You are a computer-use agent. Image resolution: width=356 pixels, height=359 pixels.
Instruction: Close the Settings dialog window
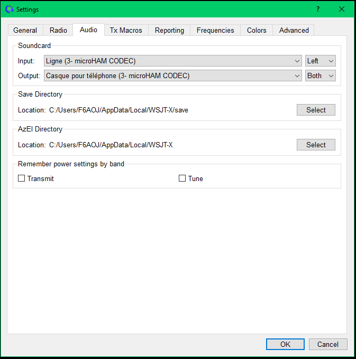pos(342,9)
